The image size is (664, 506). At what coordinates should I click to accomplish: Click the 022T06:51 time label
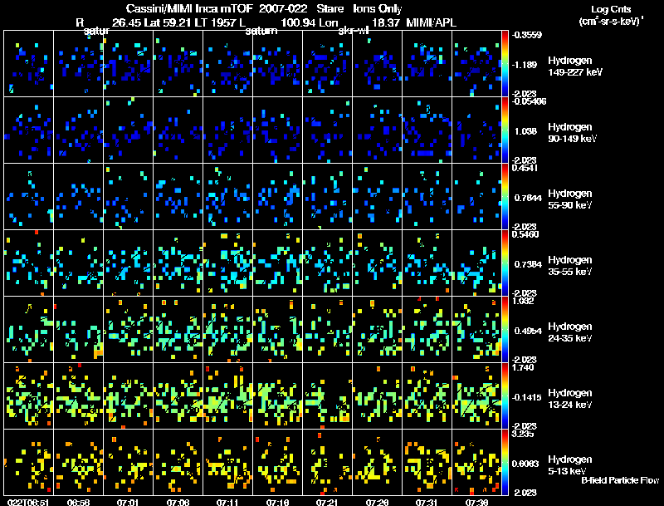(x=28, y=502)
